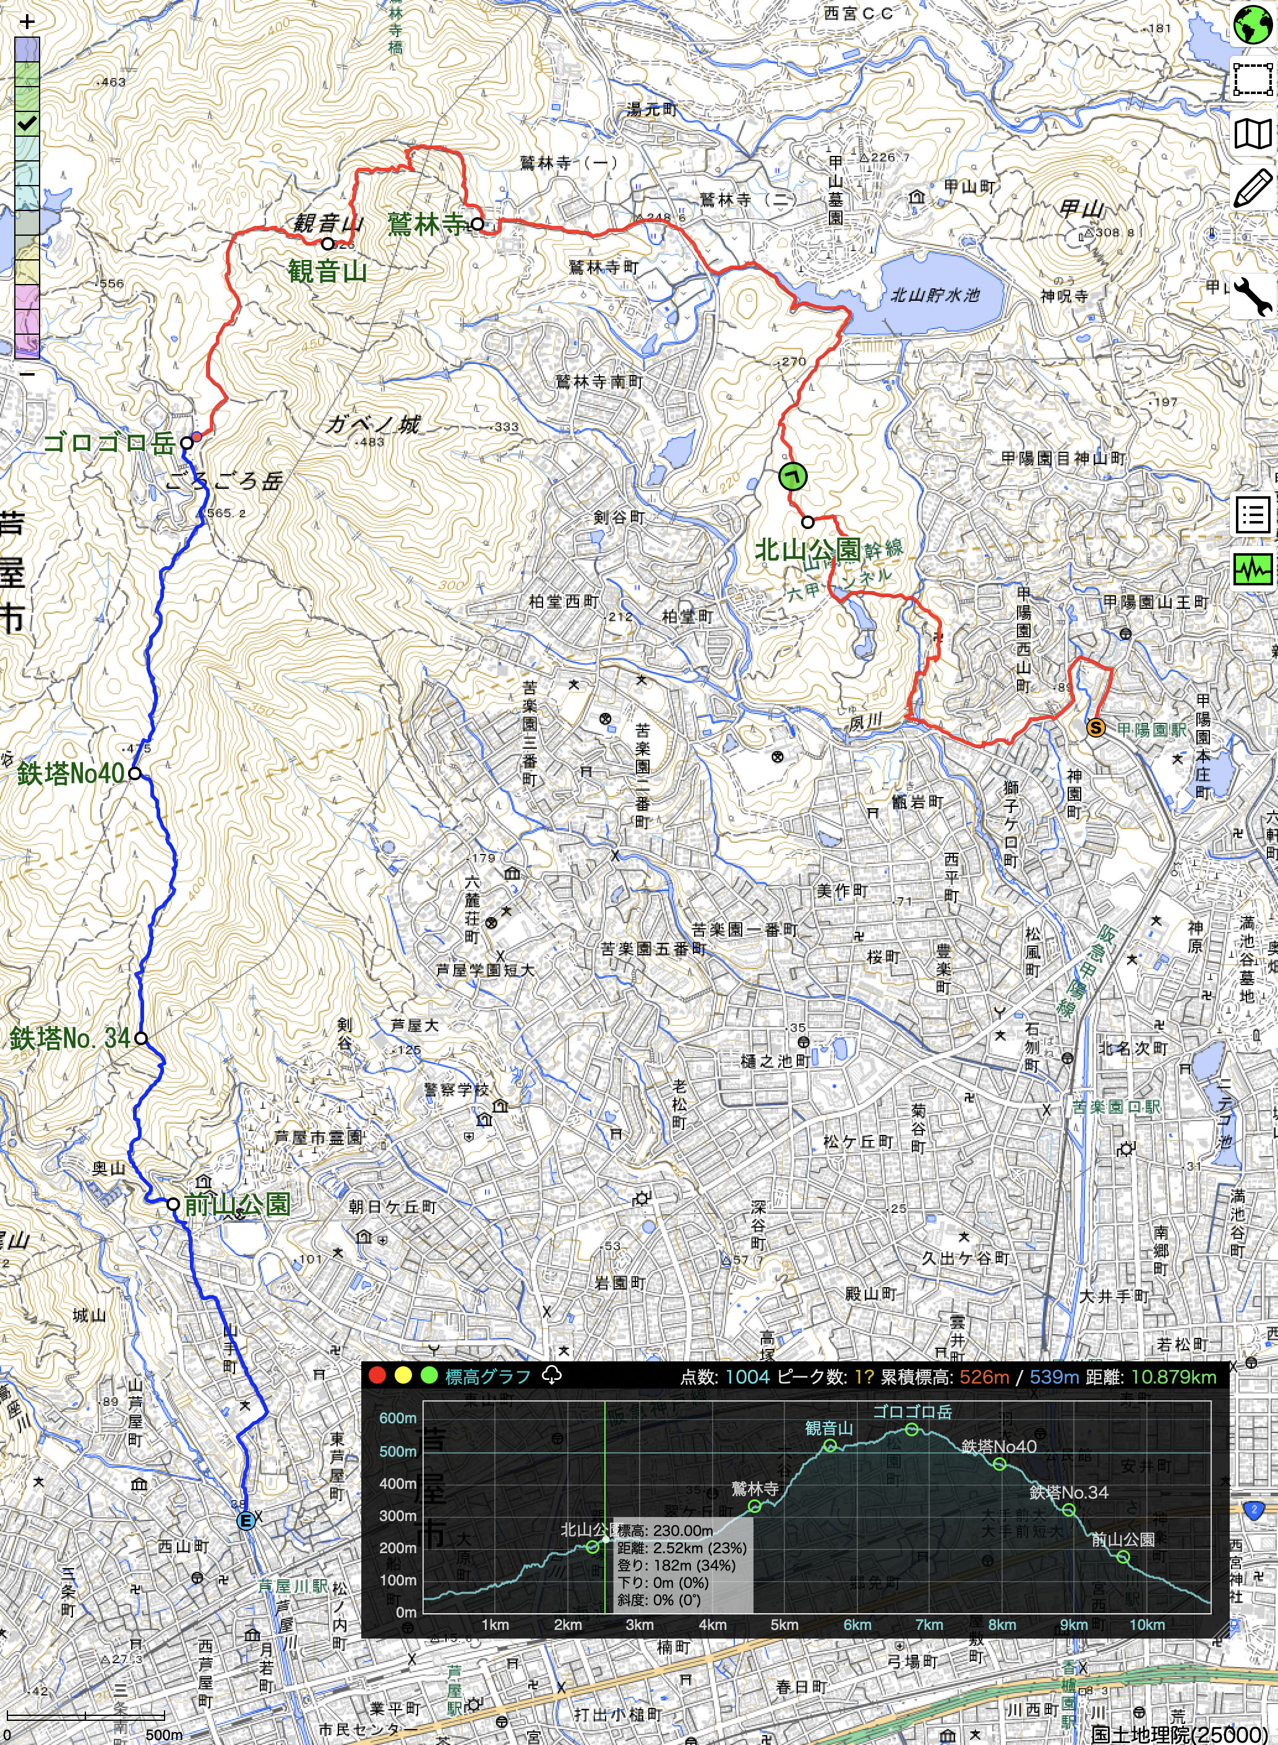Click the green dot on elevation graph panel
The width and height of the screenshot is (1278, 1745).
click(429, 1376)
